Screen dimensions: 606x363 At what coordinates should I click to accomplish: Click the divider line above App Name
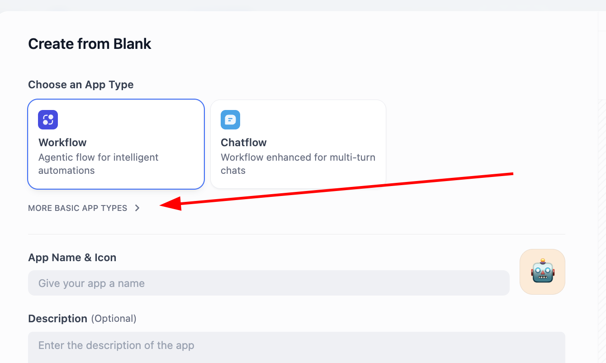click(x=296, y=234)
